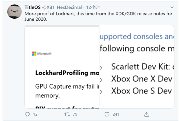Open TitleOS profile avatar picture
The image size is (179, 121).
[x=15, y=12]
